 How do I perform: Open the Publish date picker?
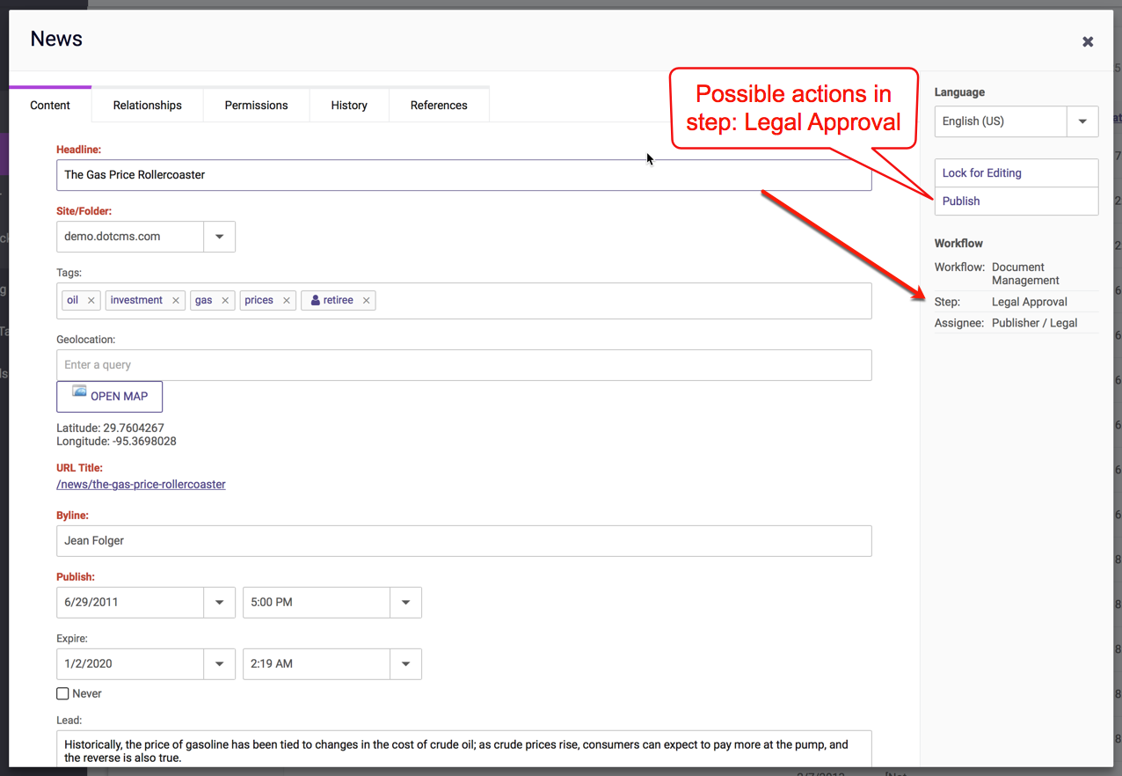click(219, 603)
